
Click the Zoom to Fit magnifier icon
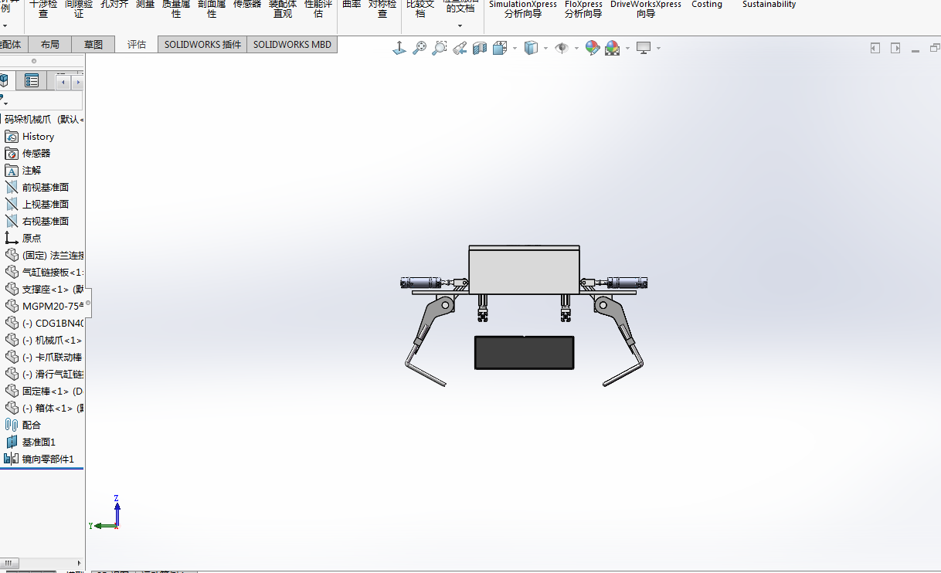click(420, 48)
